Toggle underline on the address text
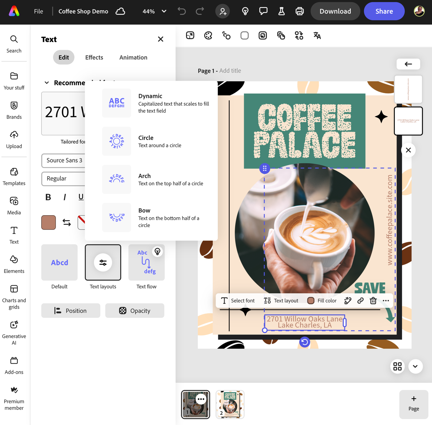Image resolution: width=432 pixels, height=425 pixels. coord(81,197)
